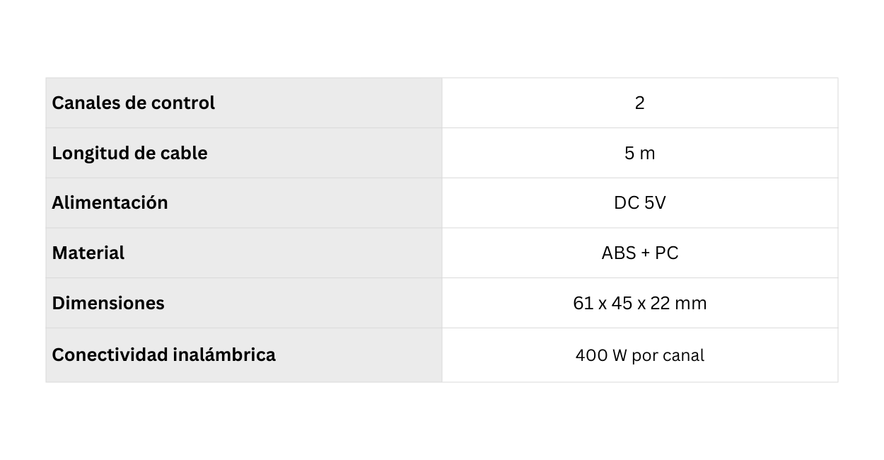
Task: Select the 'ABS + PC' material value
Action: (639, 253)
